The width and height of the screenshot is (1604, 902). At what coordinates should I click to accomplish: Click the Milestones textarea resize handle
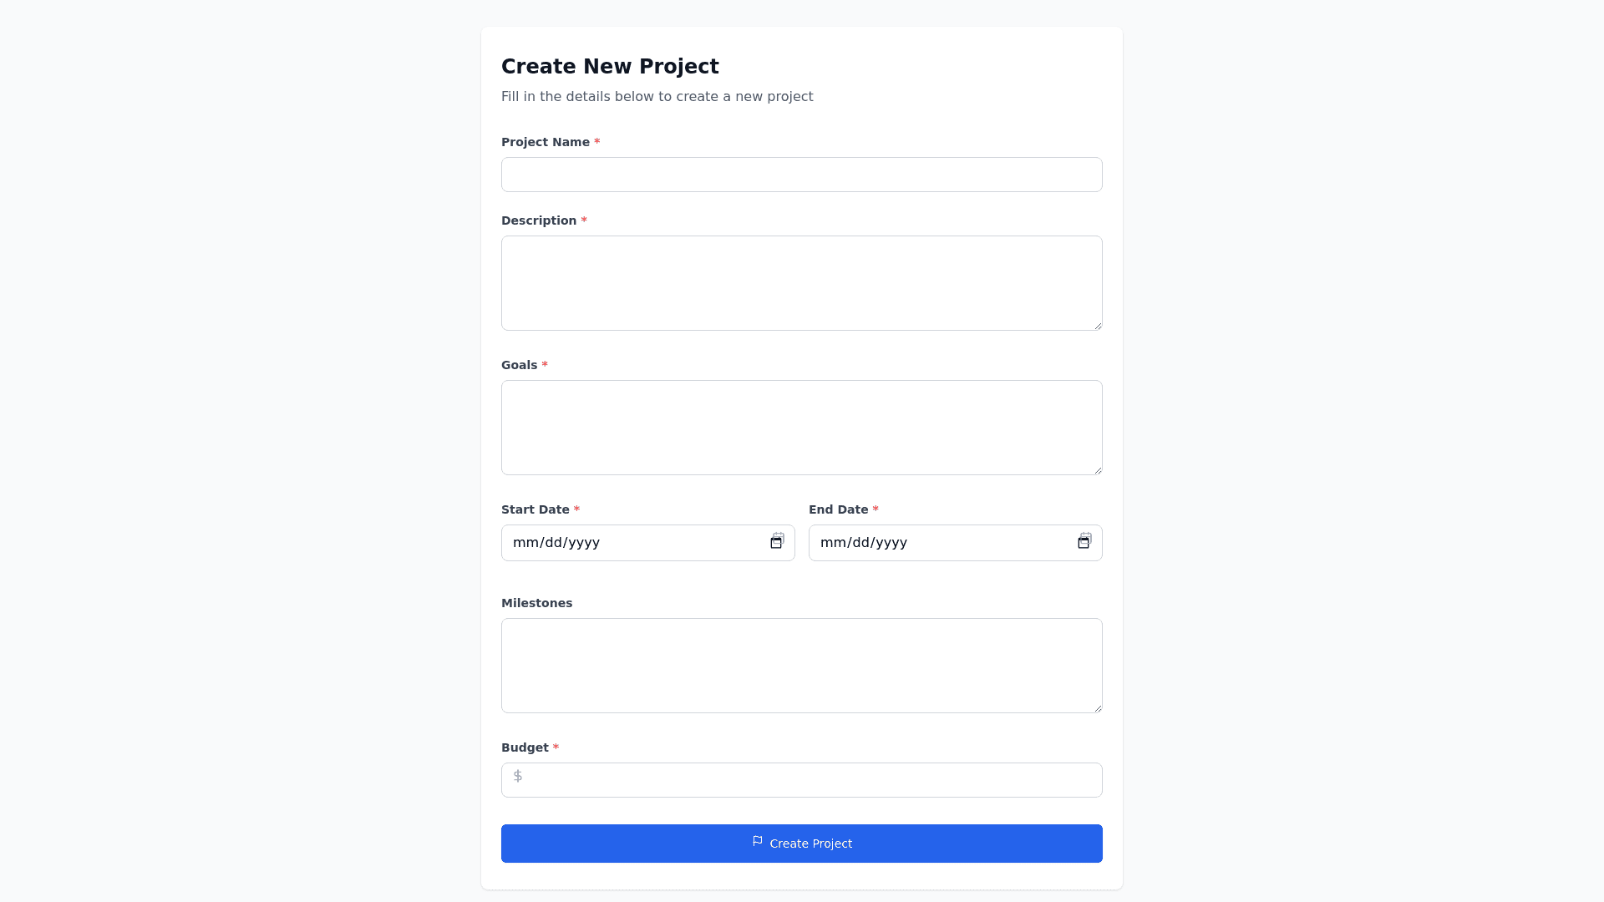[x=1098, y=707]
